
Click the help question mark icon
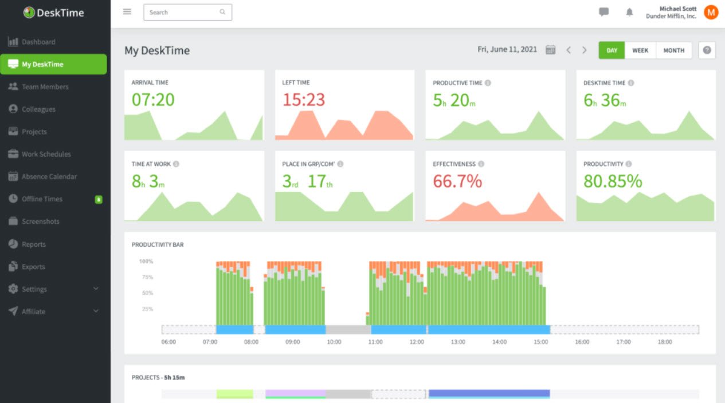pyautogui.click(x=707, y=50)
